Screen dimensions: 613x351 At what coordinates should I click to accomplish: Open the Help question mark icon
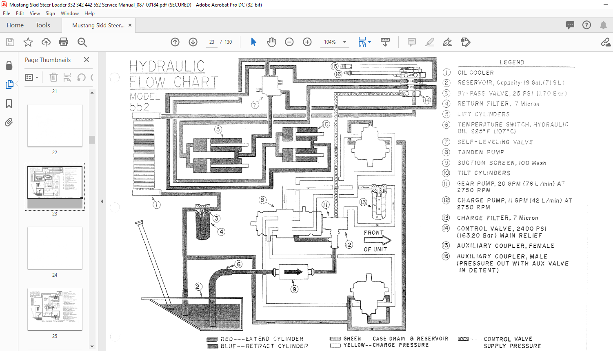point(586,25)
